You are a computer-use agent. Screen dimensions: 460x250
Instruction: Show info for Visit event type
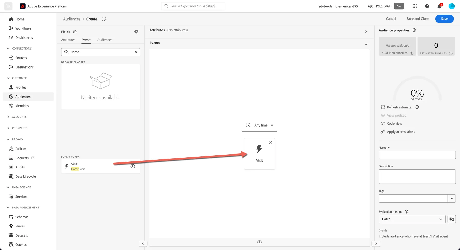133,166
